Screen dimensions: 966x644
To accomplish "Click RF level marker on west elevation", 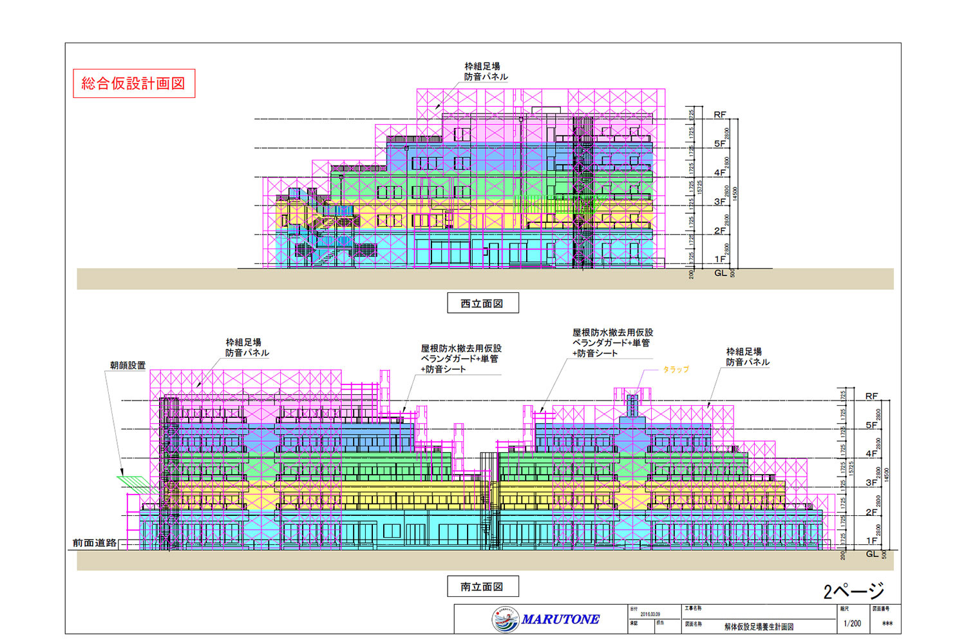I will (x=719, y=115).
